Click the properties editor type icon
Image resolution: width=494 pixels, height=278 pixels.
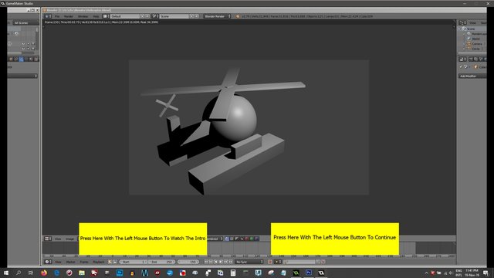tap(462, 59)
